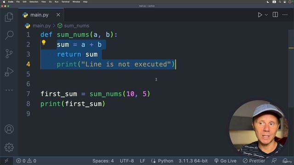Select interpreter 3.11.3 64-bit

coord(193,161)
